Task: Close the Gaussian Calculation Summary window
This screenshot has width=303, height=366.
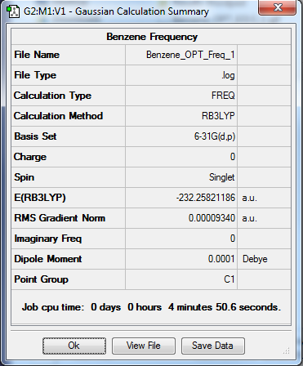Action: (277, 7)
